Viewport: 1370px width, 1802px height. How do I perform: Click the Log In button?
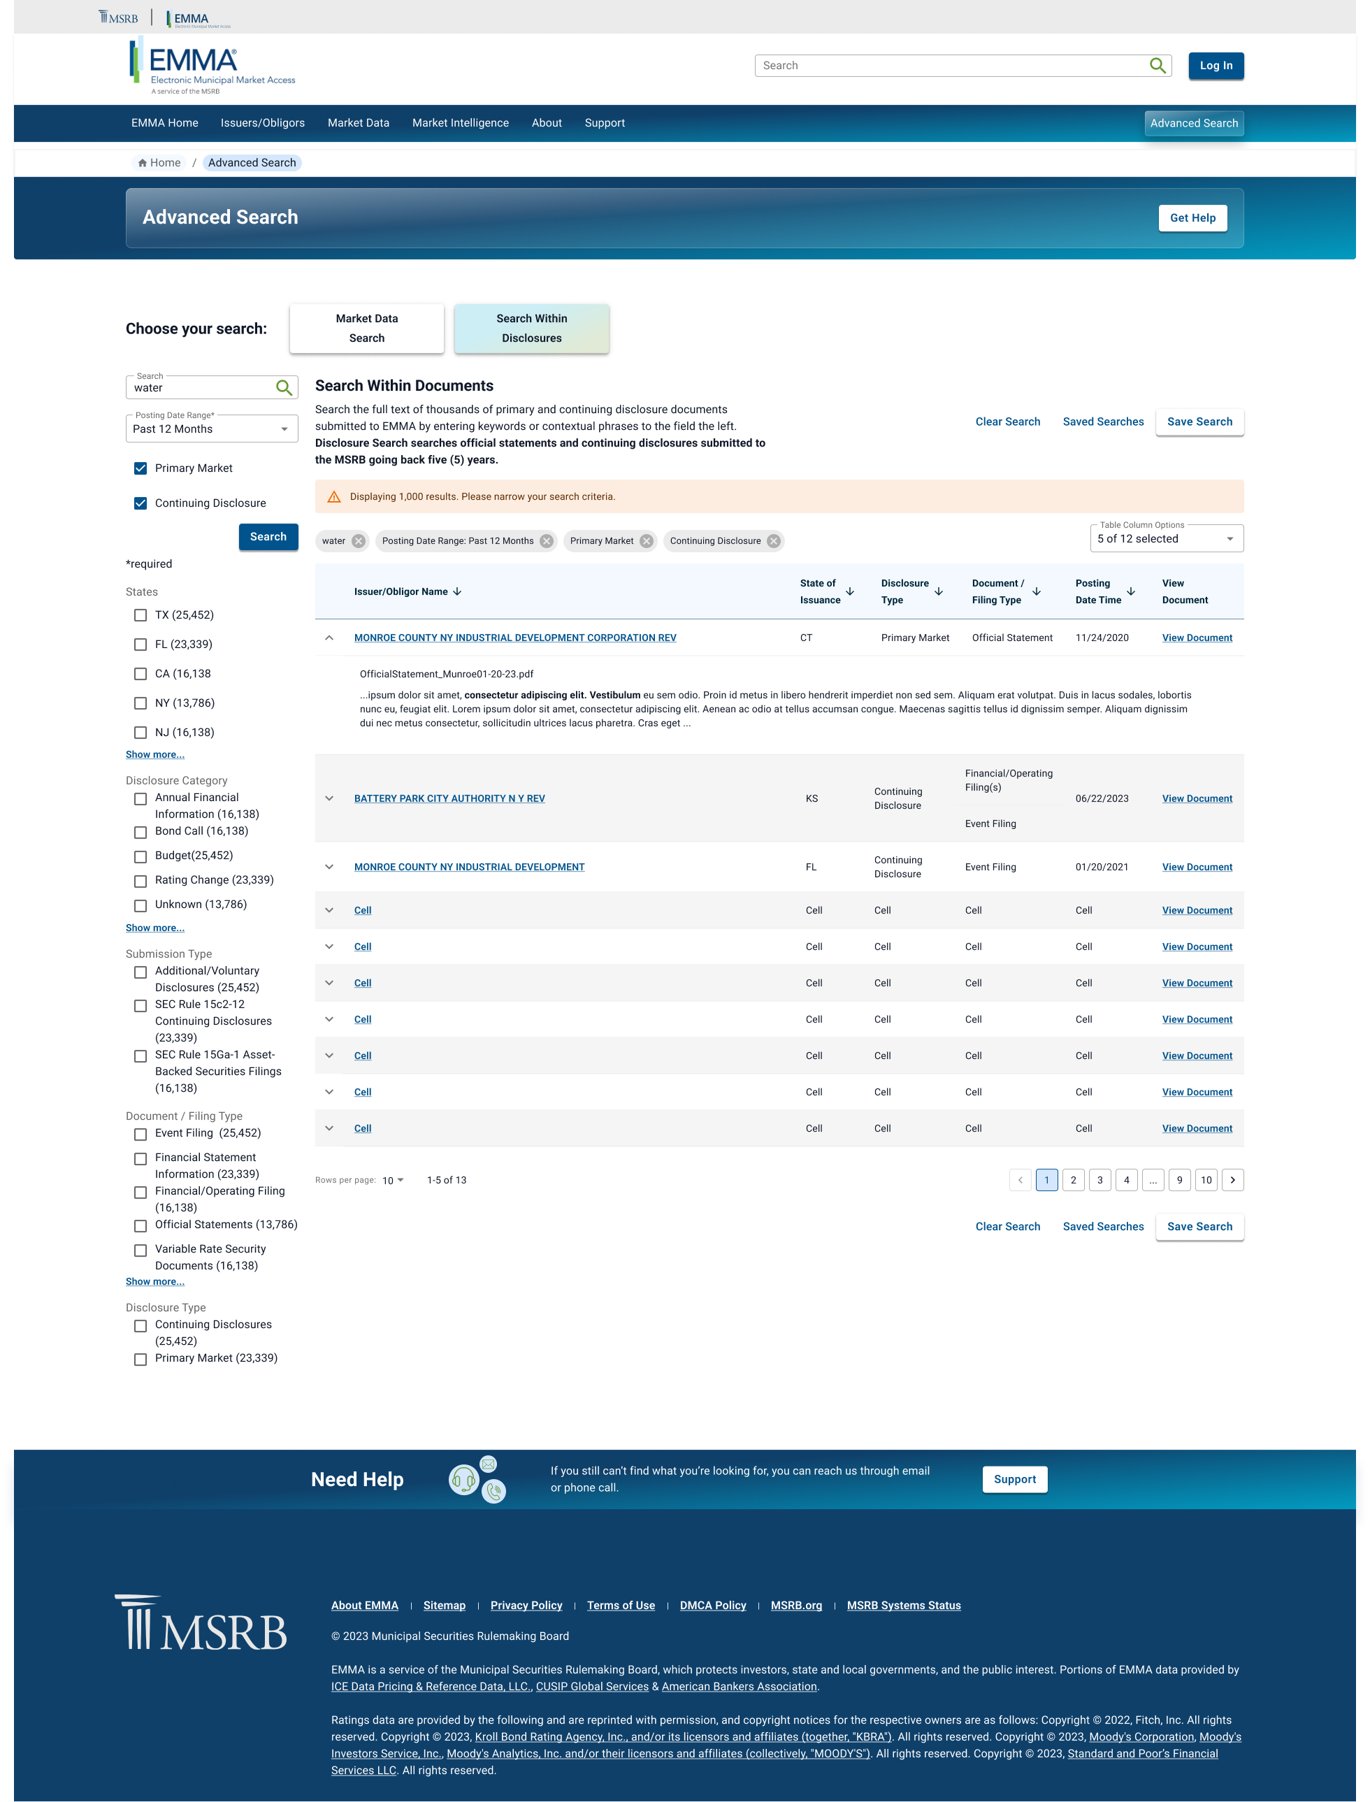[1216, 65]
